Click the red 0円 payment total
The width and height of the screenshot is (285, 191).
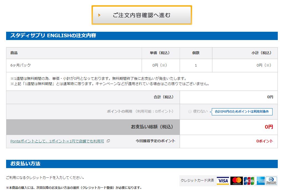pyautogui.click(x=269, y=127)
